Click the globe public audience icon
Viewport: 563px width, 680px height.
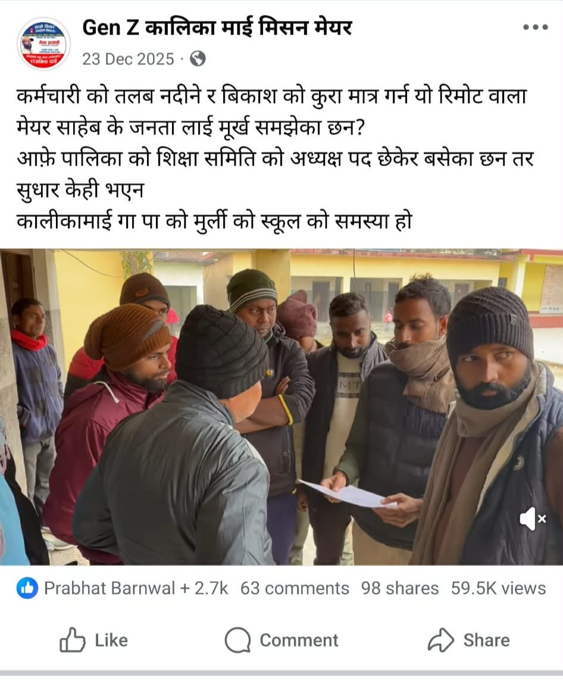[x=198, y=58]
